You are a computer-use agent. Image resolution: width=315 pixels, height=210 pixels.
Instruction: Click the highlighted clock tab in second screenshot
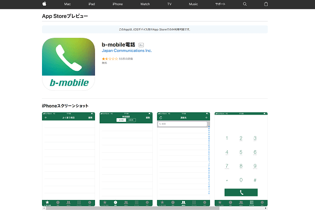click(x=115, y=203)
